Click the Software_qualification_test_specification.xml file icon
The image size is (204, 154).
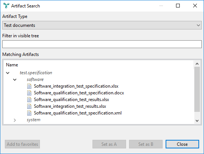tap(29, 113)
